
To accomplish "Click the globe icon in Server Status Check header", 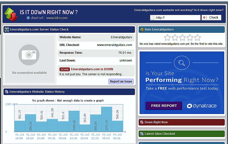I will [x=7, y=29].
